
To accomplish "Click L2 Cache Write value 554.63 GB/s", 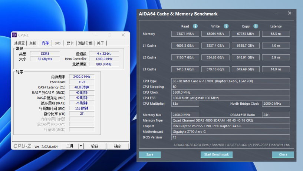I will (x=215, y=57).
